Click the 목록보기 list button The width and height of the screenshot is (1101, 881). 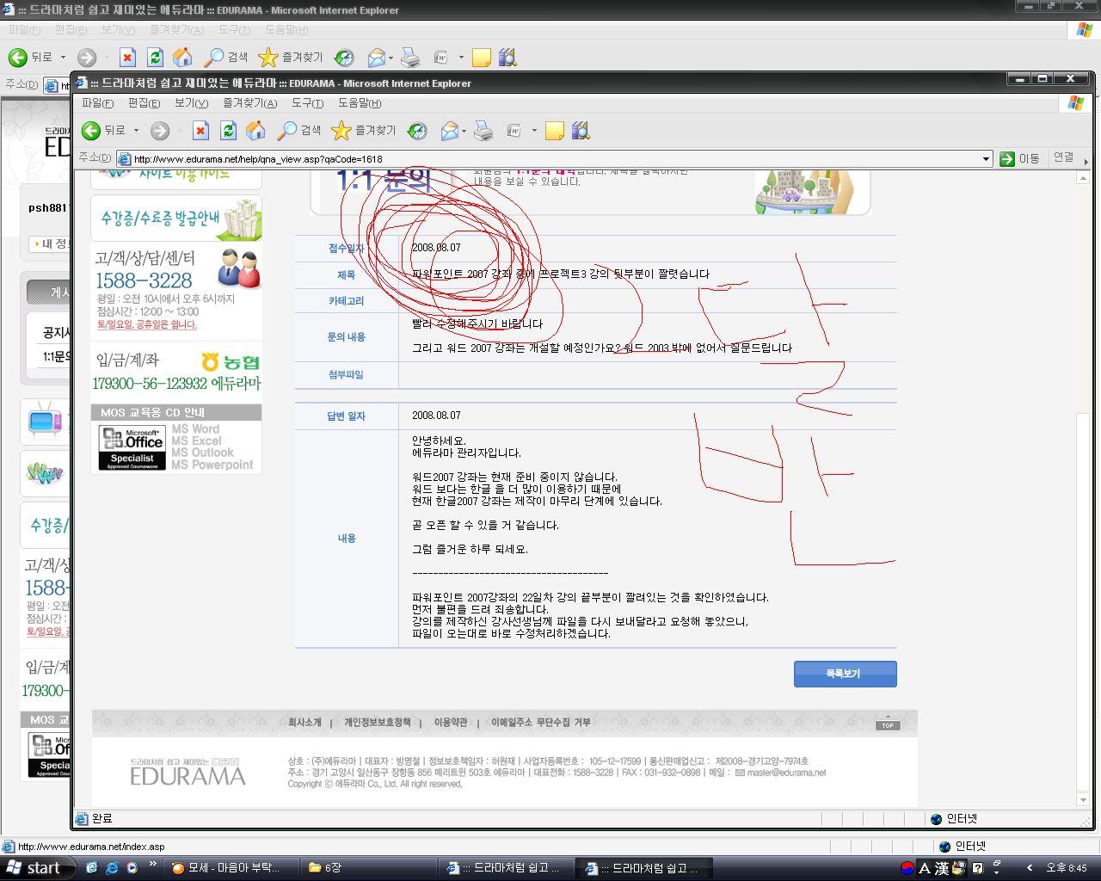(845, 674)
